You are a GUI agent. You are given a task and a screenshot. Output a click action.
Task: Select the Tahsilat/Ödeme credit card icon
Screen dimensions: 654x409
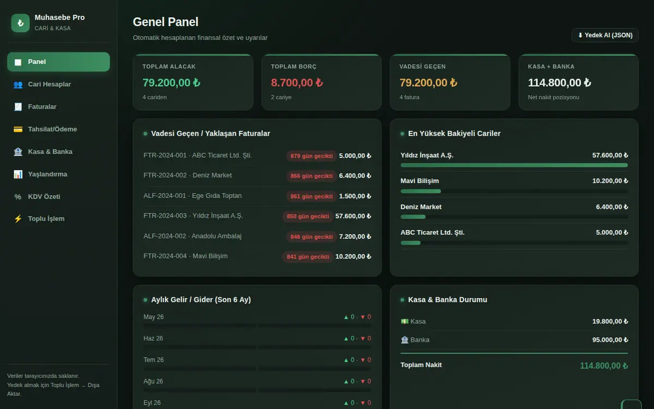[x=18, y=129]
